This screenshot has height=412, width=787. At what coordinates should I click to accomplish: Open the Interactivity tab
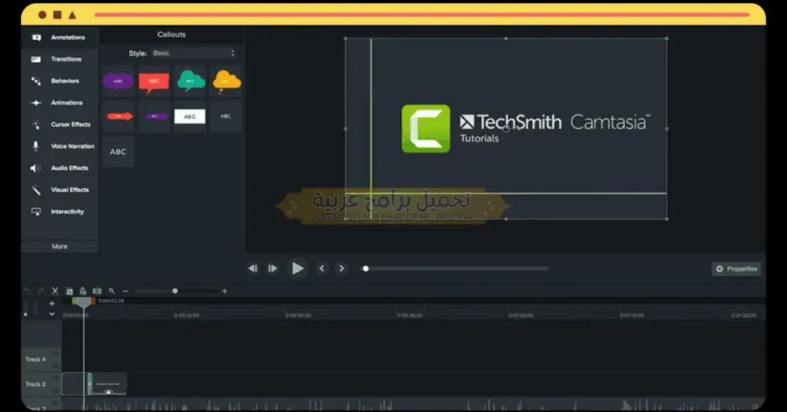[x=59, y=212]
